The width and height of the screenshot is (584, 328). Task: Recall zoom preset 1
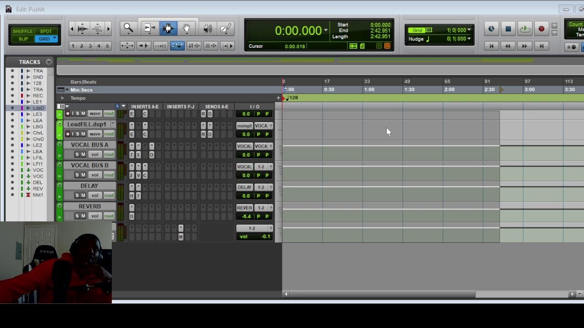pyautogui.click(x=73, y=46)
